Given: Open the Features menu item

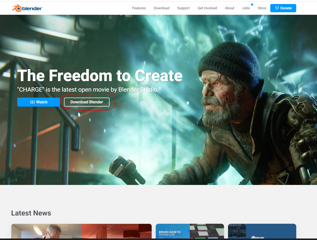Looking at the screenshot, I should [x=139, y=8].
